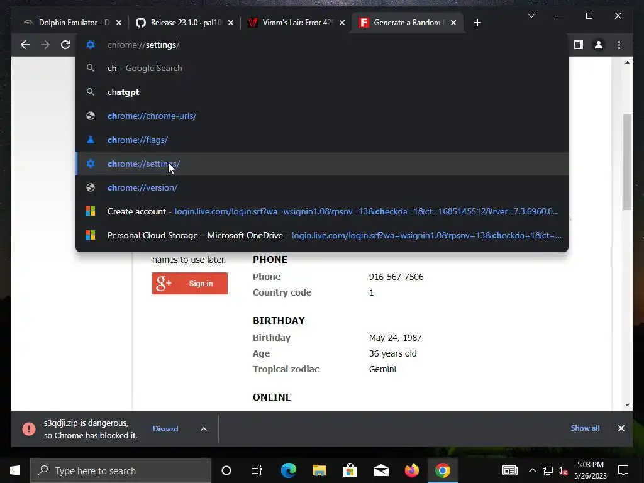Expand the download options caret next to Discard
The image size is (644, 483).
[203, 429]
